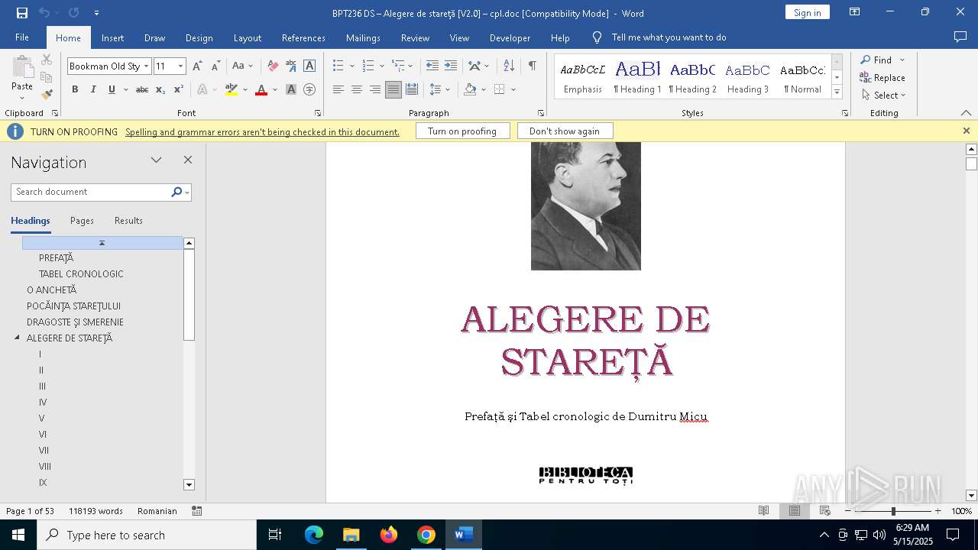Viewport: 978px width, 550px height.
Task: Click the spelling errors not checked link
Action: 262,132
